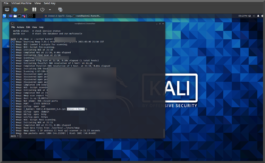Viewport: 265px width, 163px height.
Task: Show the graphical console view
Action: [7, 10]
